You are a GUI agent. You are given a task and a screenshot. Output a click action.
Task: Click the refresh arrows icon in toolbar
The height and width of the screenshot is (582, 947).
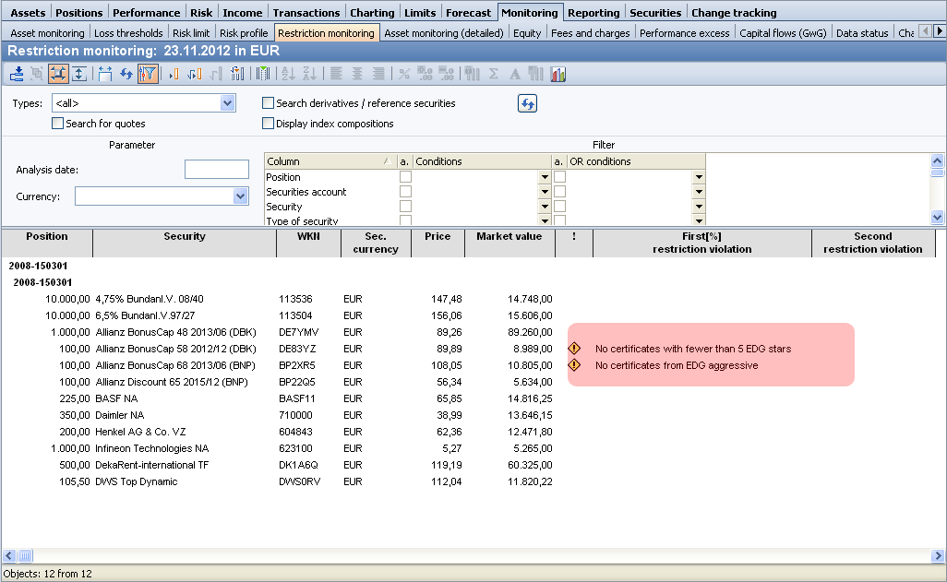(126, 74)
